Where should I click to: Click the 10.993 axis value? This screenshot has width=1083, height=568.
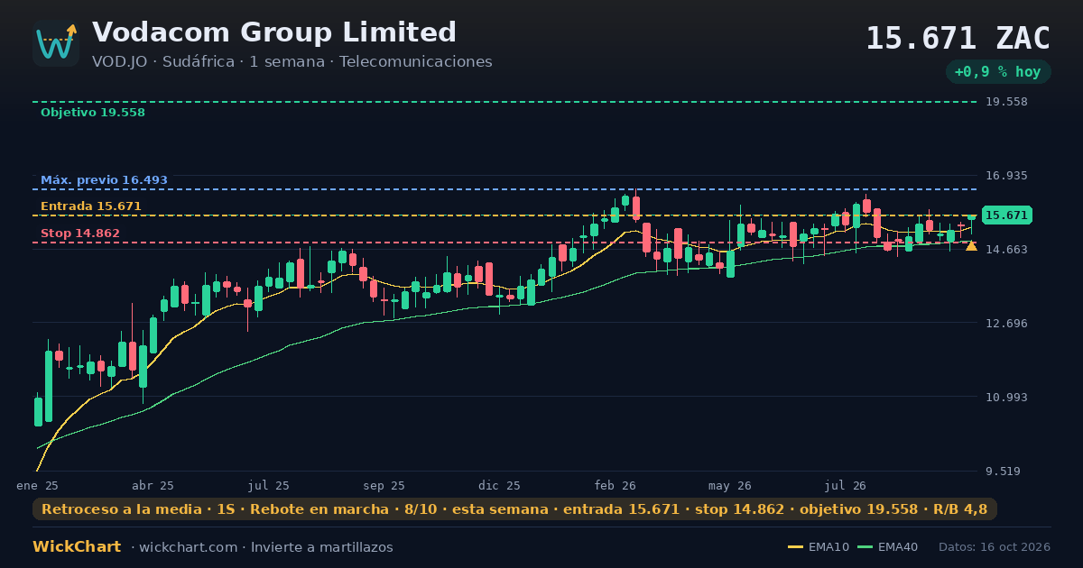[x=1006, y=398]
